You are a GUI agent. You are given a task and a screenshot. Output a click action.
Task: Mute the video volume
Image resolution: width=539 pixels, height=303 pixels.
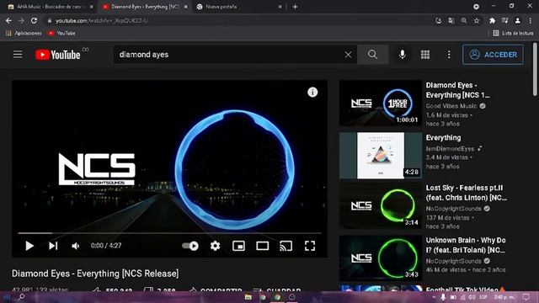coord(75,246)
